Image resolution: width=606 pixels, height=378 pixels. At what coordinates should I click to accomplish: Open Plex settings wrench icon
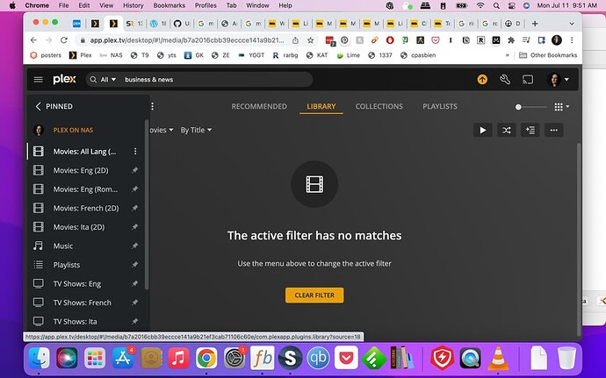(505, 80)
